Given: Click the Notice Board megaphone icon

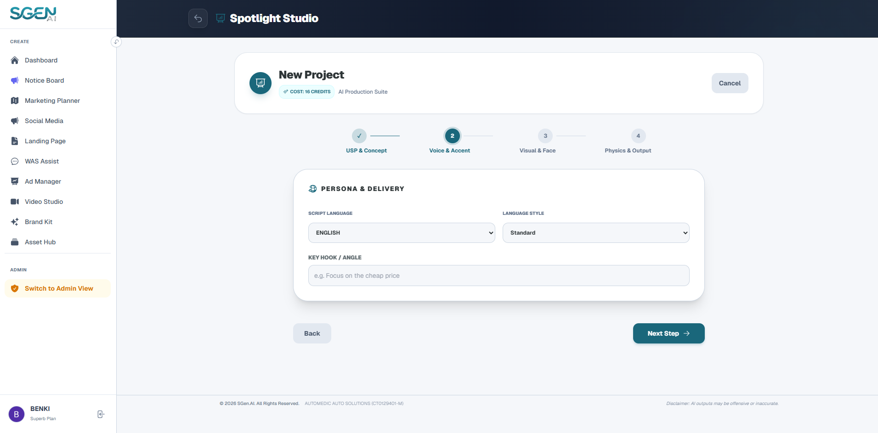Looking at the screenshot, I should pyautogui.click(x=15, y=80).
